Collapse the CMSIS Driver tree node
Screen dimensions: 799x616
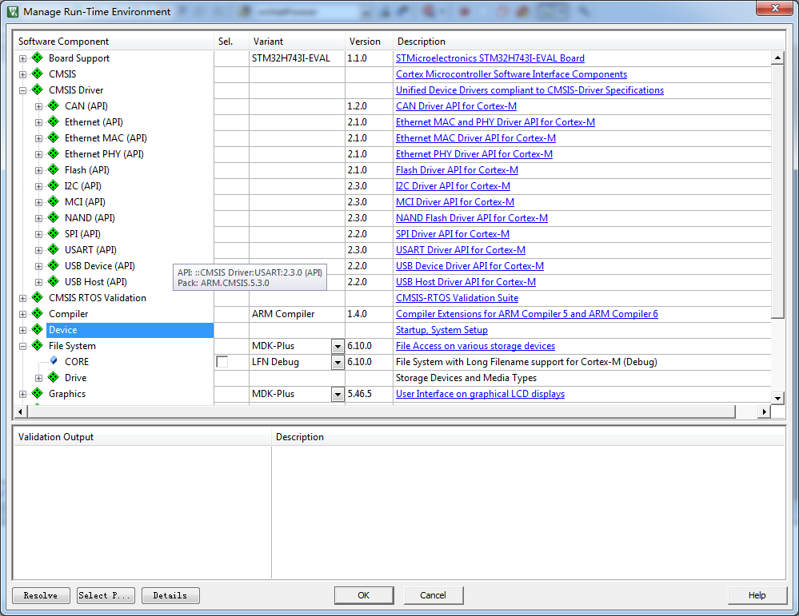[22, 90]
